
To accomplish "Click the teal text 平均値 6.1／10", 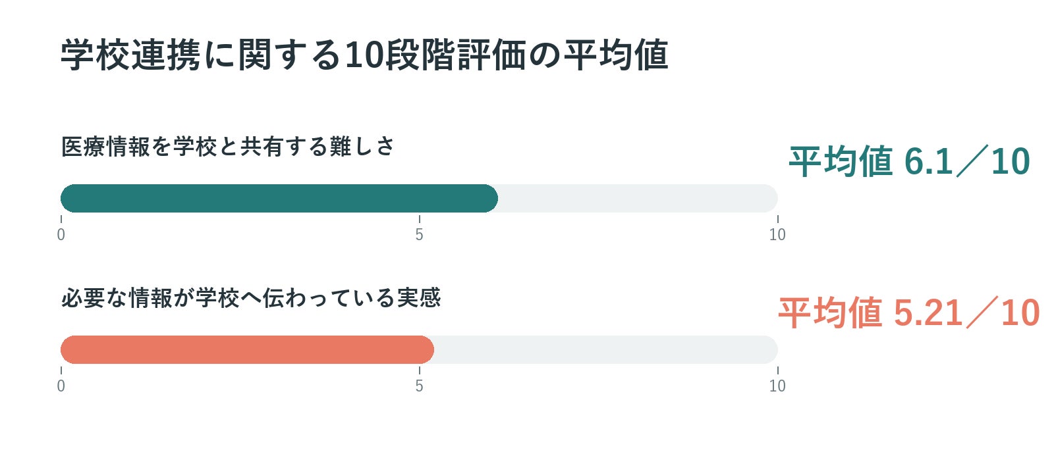I will click(910, 161).
